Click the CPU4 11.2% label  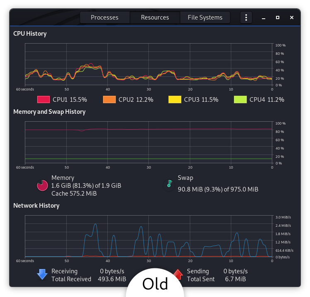tap(267, 99)
